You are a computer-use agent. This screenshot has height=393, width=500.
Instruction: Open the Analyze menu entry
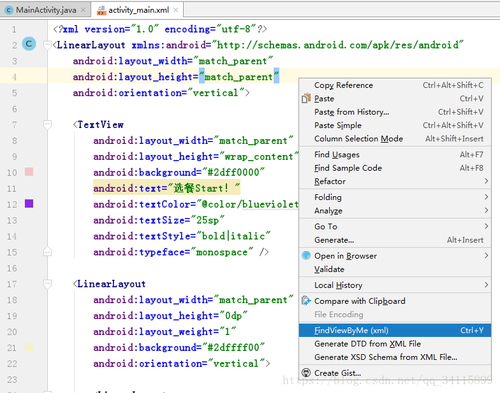[395, 210]
